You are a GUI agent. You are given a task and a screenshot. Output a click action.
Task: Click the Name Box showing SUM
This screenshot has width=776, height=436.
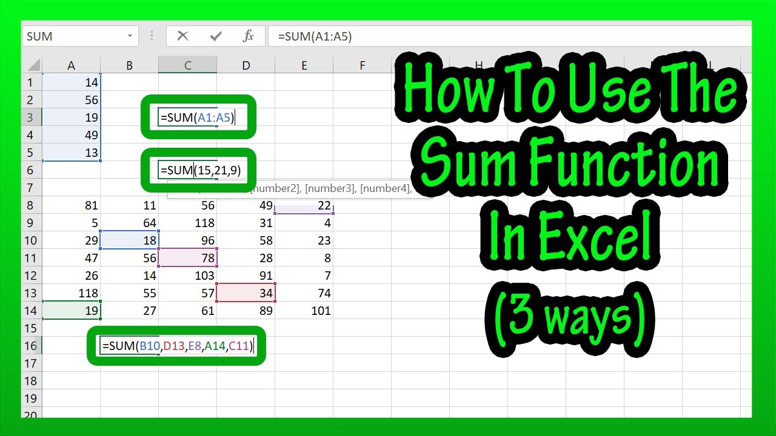pos(80,36)
